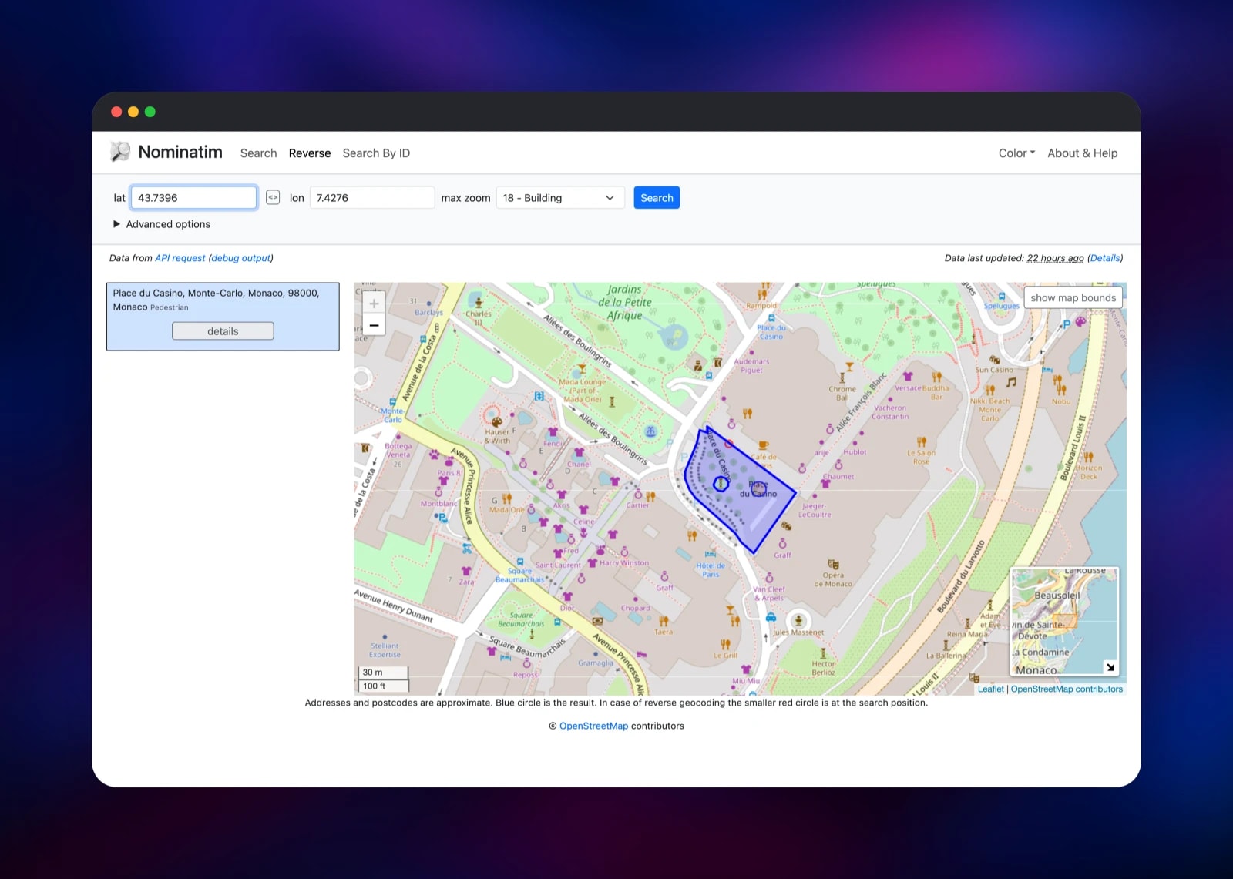The height and width of the screenshot is (879, 1233).
Task: Click the Place du Casino bus stop icon
Action: pyautogui.click(x=771, y=317)
